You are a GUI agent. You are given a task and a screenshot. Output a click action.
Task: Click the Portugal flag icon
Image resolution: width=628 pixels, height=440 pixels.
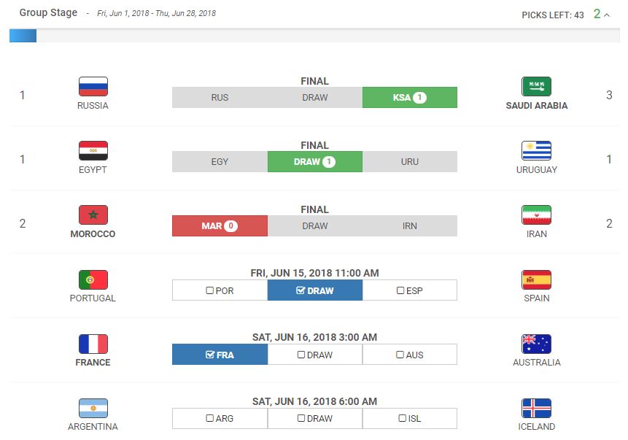click(93, 279)
